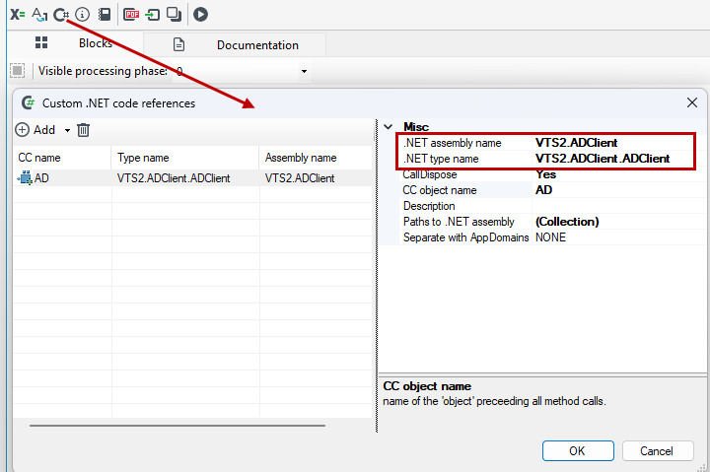Delete the selected reference with trash icon
The image size is (710, 472).
(83, 130)
